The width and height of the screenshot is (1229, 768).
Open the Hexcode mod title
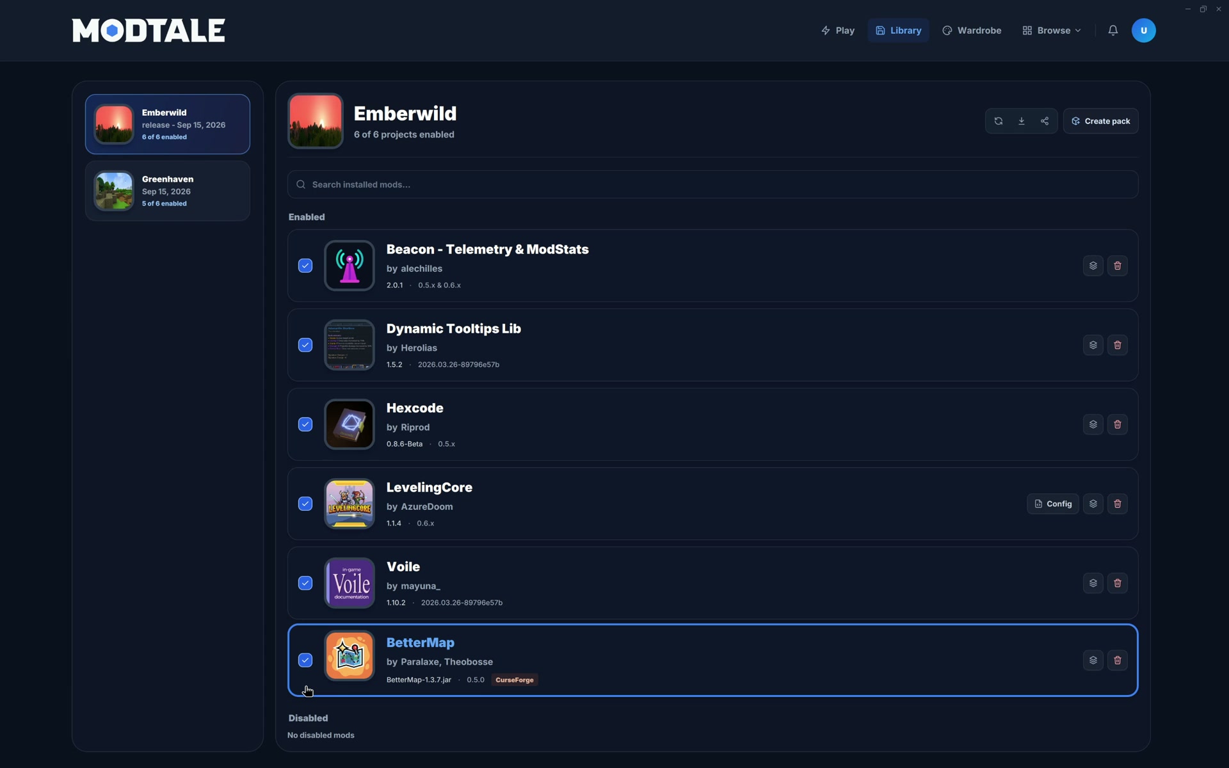(x=415, y=408)
